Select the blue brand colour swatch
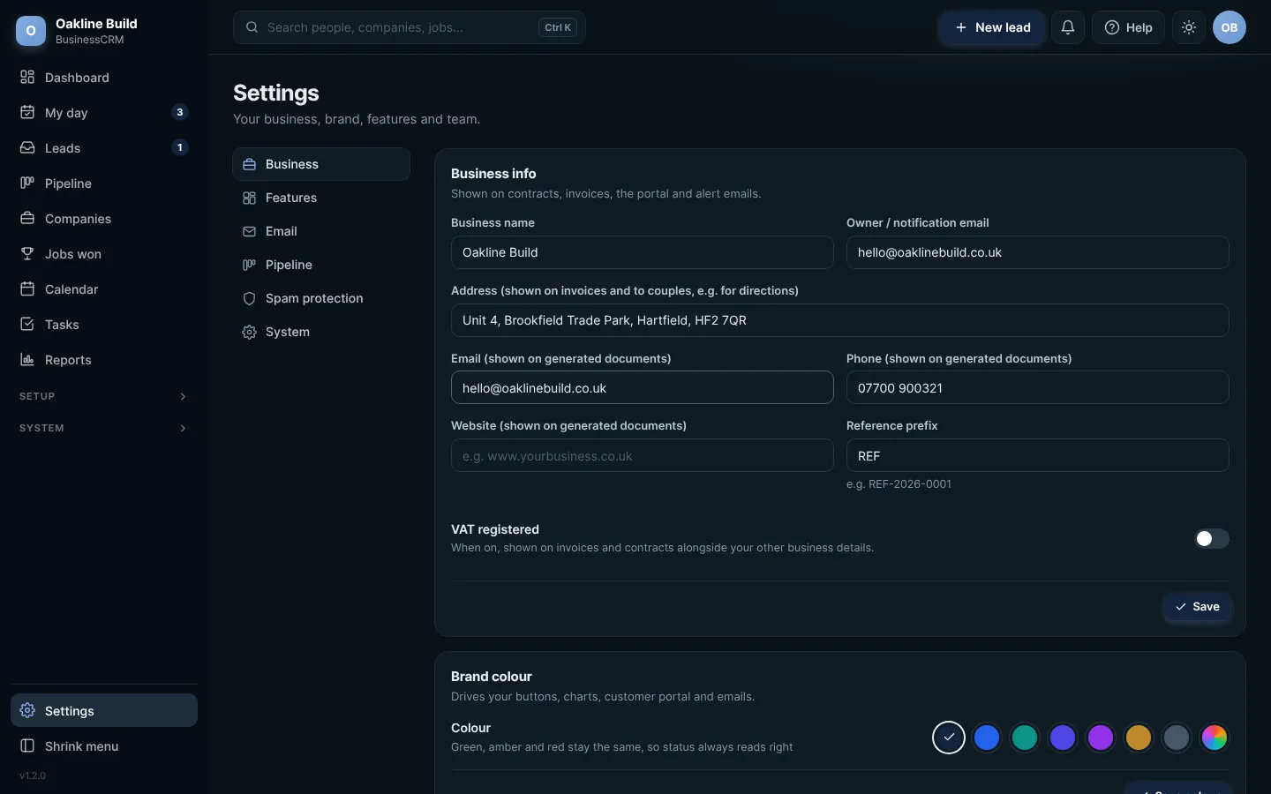Image resolution: width=1271 pixels, height=794 pixels. (987, 738)
